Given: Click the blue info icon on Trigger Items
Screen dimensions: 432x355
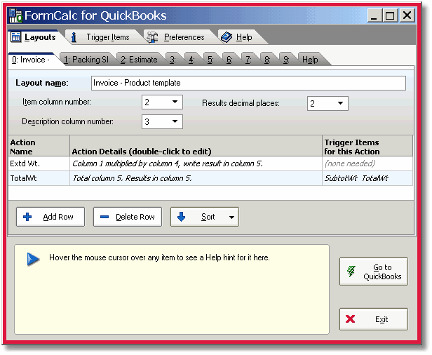Looking at the screenshot, I should pyautogui.click(x=74, y=37).
